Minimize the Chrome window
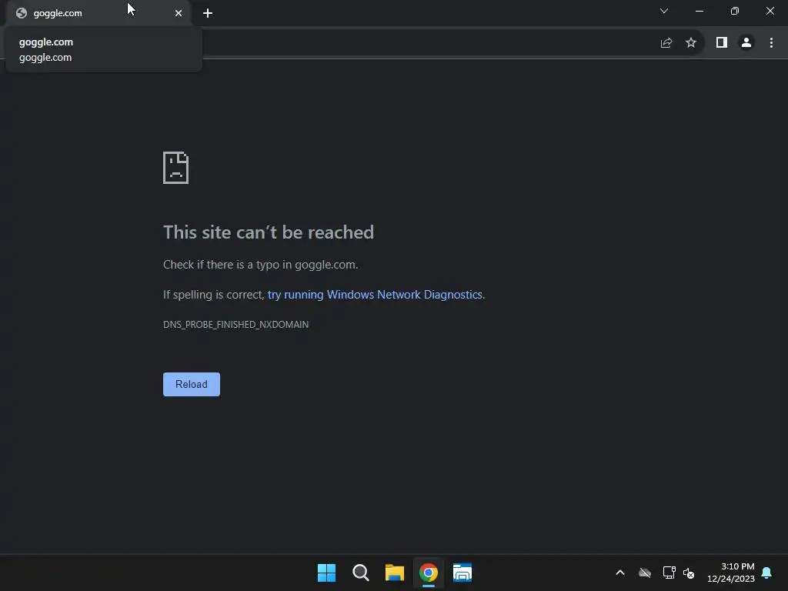The width and height of the screenshot is (788, 591). [x=700, y=11]
